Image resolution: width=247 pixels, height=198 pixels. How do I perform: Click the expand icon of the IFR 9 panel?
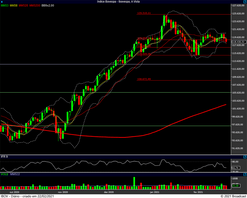(x=244, y=157)
